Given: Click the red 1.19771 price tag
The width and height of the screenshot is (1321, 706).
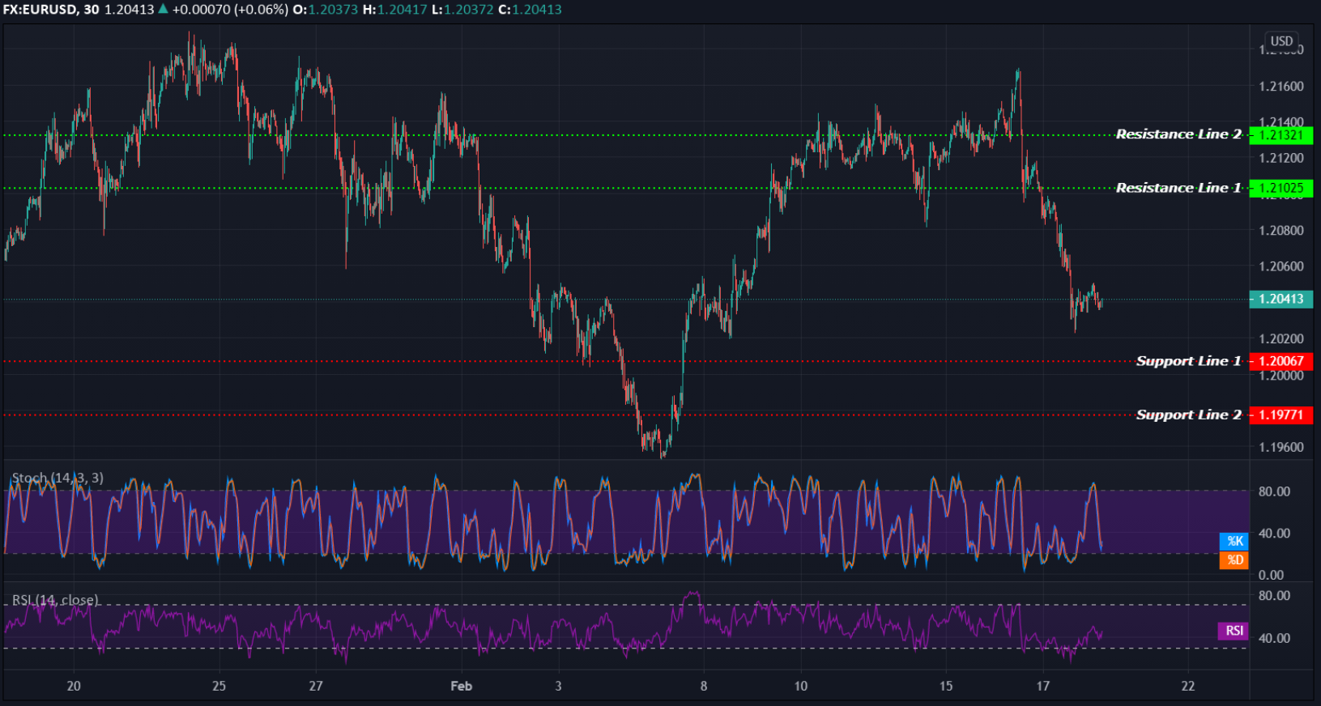Looking at the screenshot, I should 1281,415.
